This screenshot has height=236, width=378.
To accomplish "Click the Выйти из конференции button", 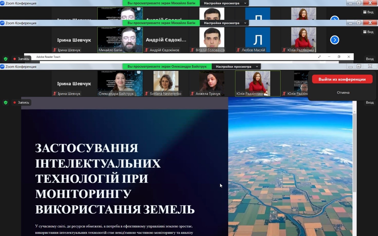I will click(342, 79).
